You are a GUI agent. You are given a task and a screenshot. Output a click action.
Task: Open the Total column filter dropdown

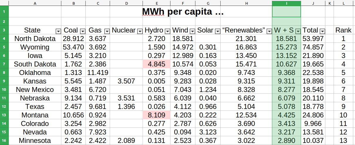point(322,31)
